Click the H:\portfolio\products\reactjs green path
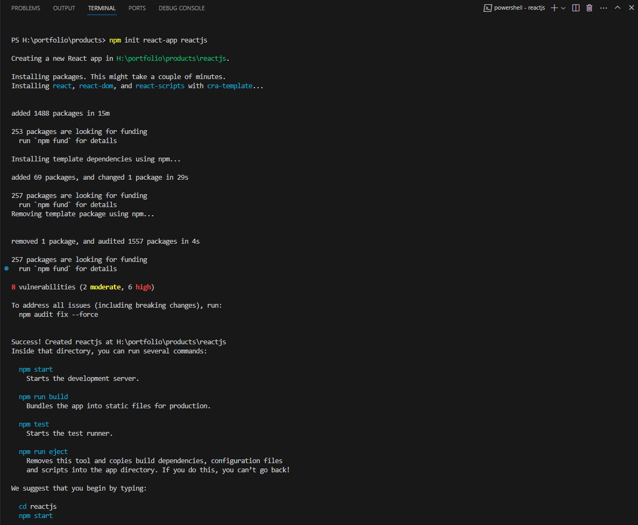 171,58
